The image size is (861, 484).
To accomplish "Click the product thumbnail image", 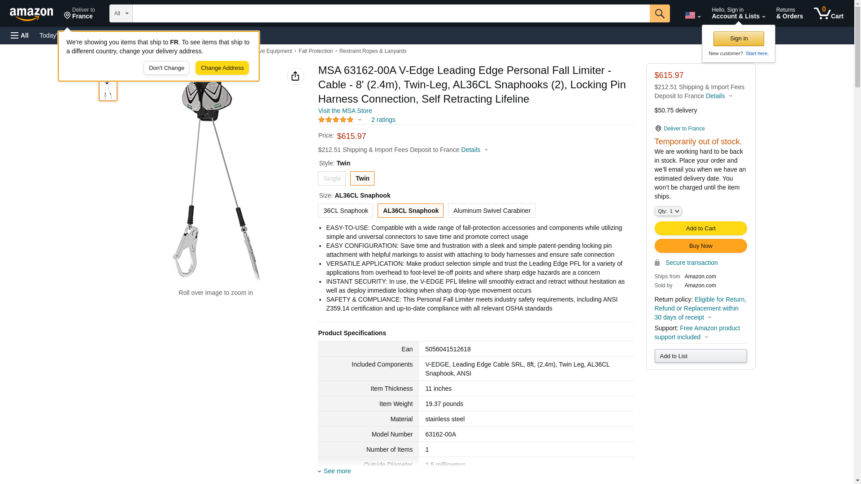I will pyautogui.click(x=108, y=89).
